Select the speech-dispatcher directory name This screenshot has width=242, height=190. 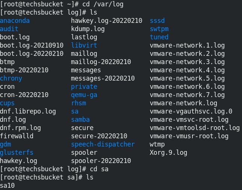[103, 144]
